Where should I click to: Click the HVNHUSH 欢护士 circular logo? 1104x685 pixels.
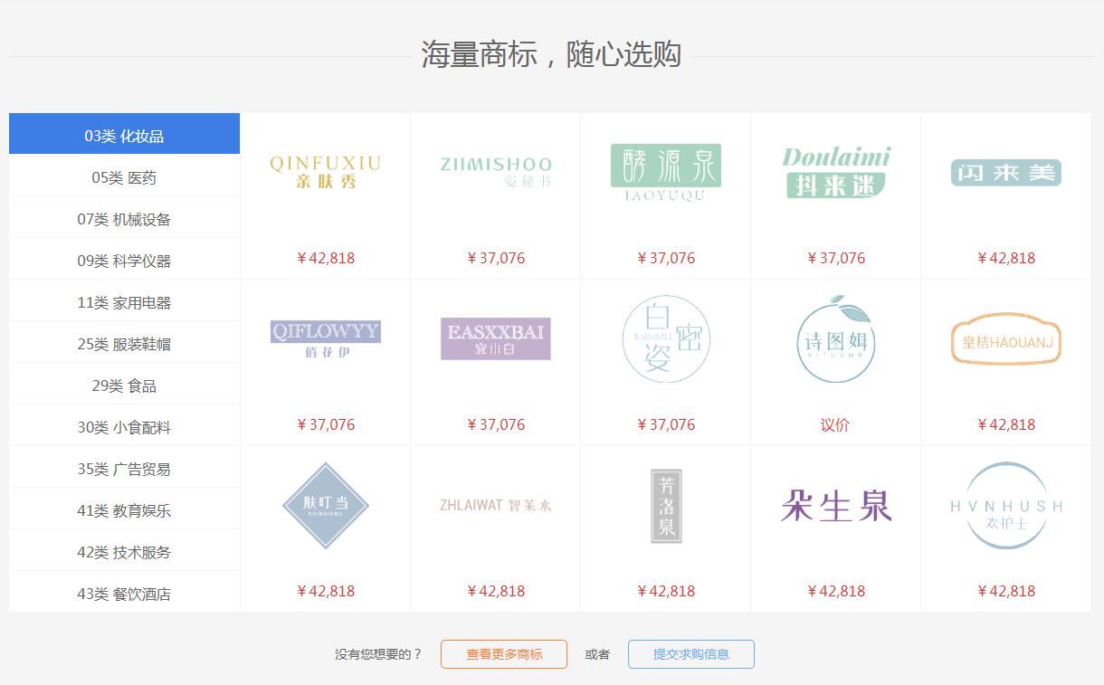coord(1006,505)
